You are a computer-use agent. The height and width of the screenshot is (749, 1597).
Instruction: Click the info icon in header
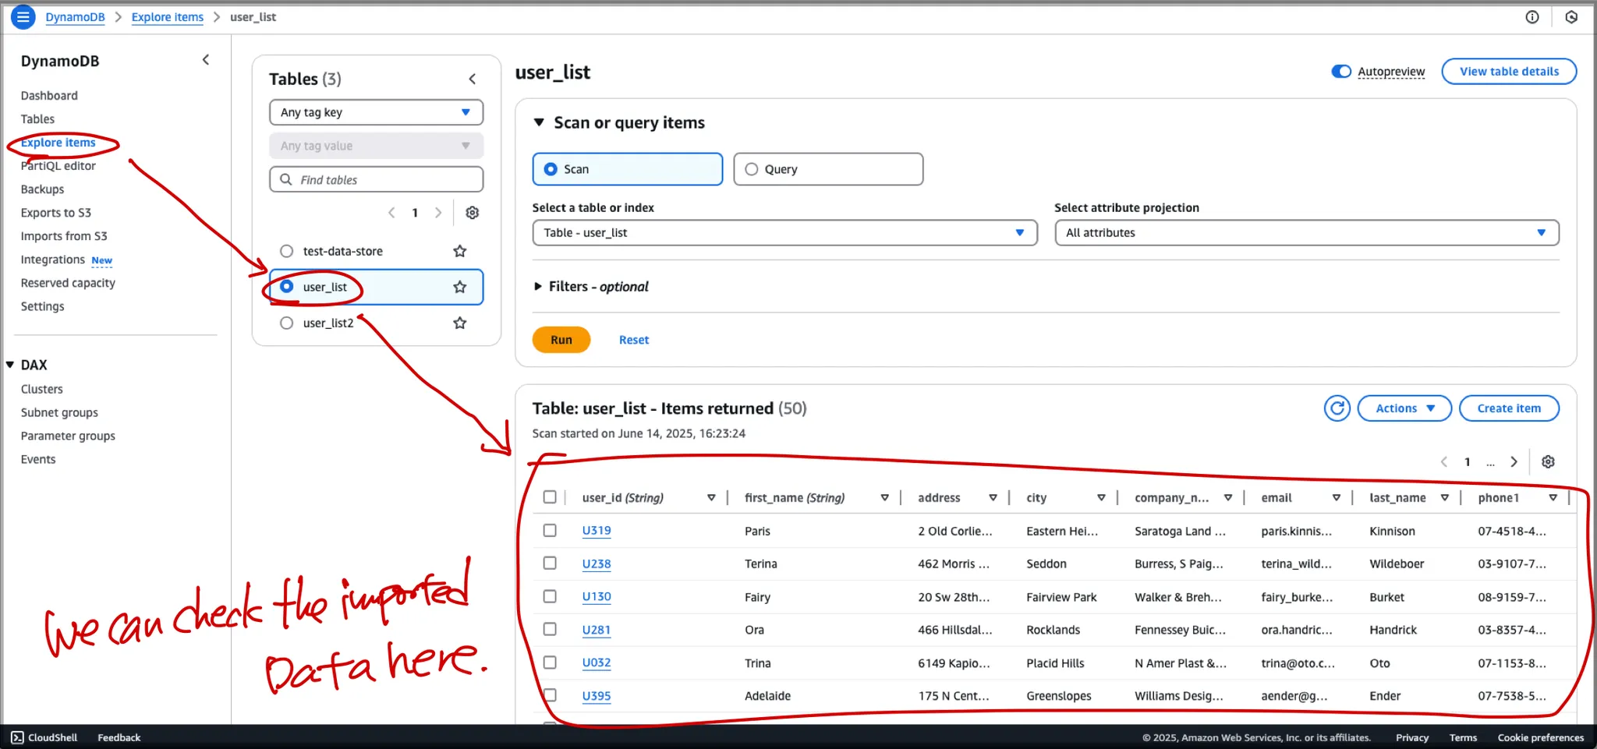point(1531,17)
